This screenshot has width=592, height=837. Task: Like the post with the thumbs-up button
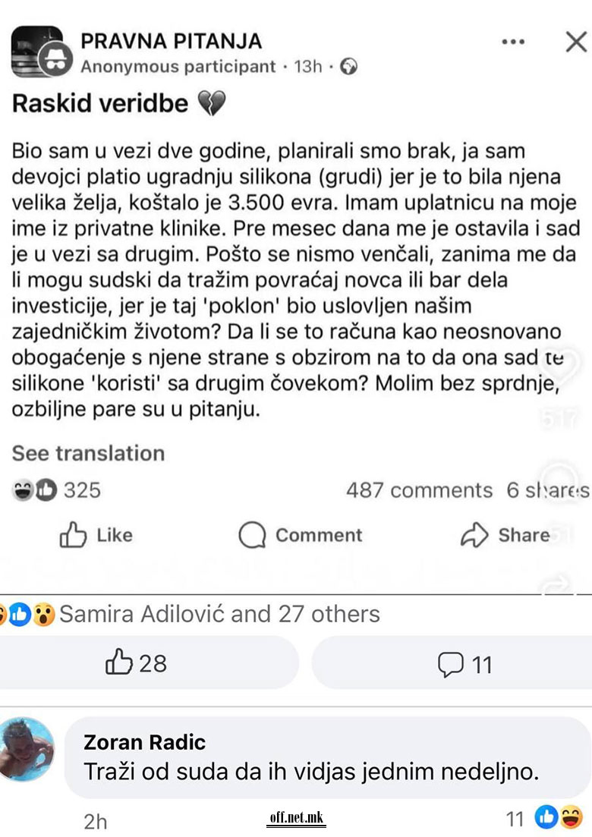(96, 536)
